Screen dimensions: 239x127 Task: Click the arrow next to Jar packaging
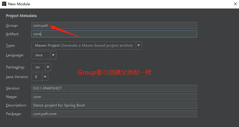pyautogui.click(x=48, y=67)
